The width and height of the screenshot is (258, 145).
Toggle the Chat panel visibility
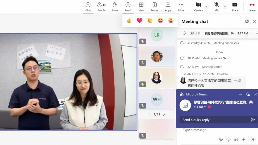88,7
